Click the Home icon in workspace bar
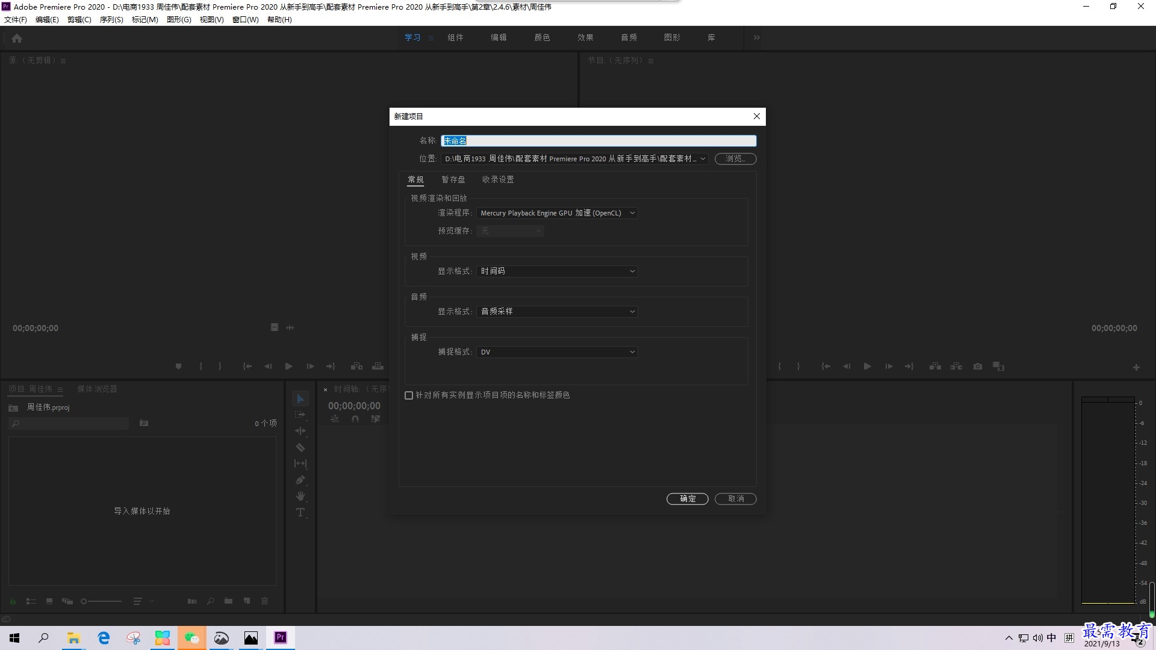1156x650 pixels. 17,38
